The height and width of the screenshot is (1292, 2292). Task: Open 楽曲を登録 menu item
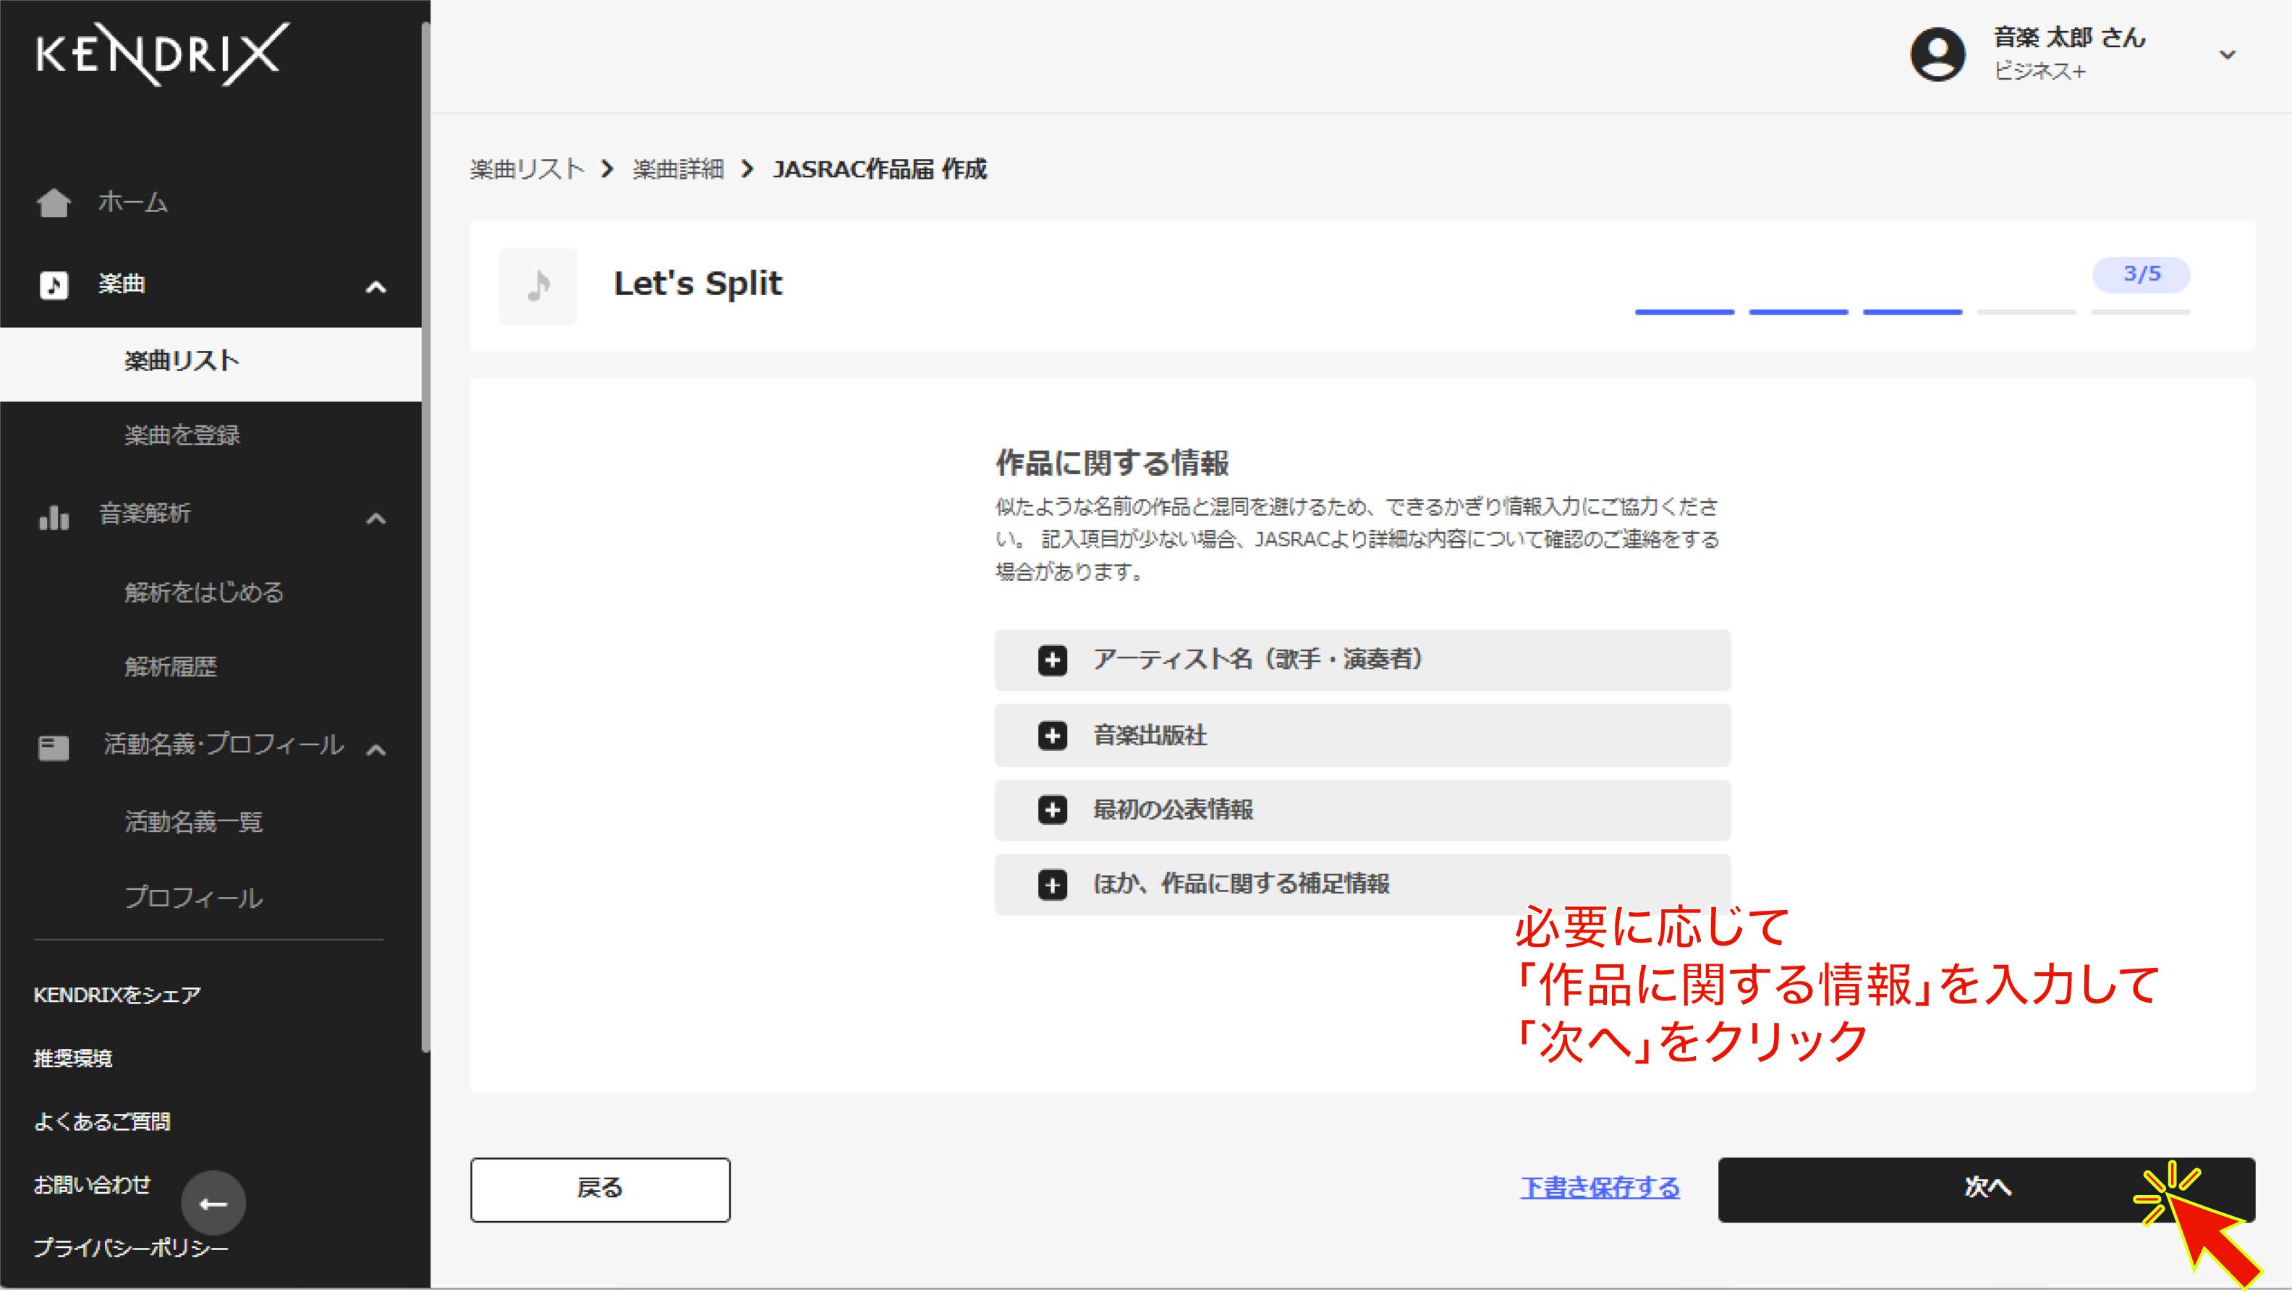point(182,436)
